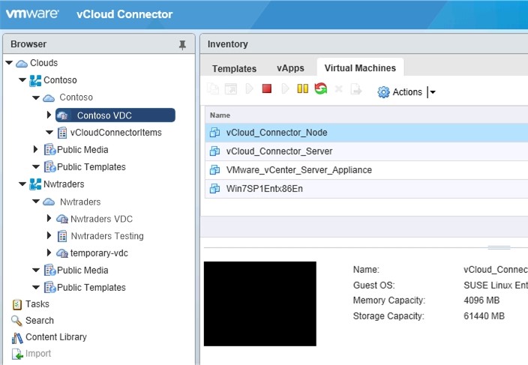Click the Public Media icon under Nwtraders
Screen dimensions: 528x365
[49, 271]
